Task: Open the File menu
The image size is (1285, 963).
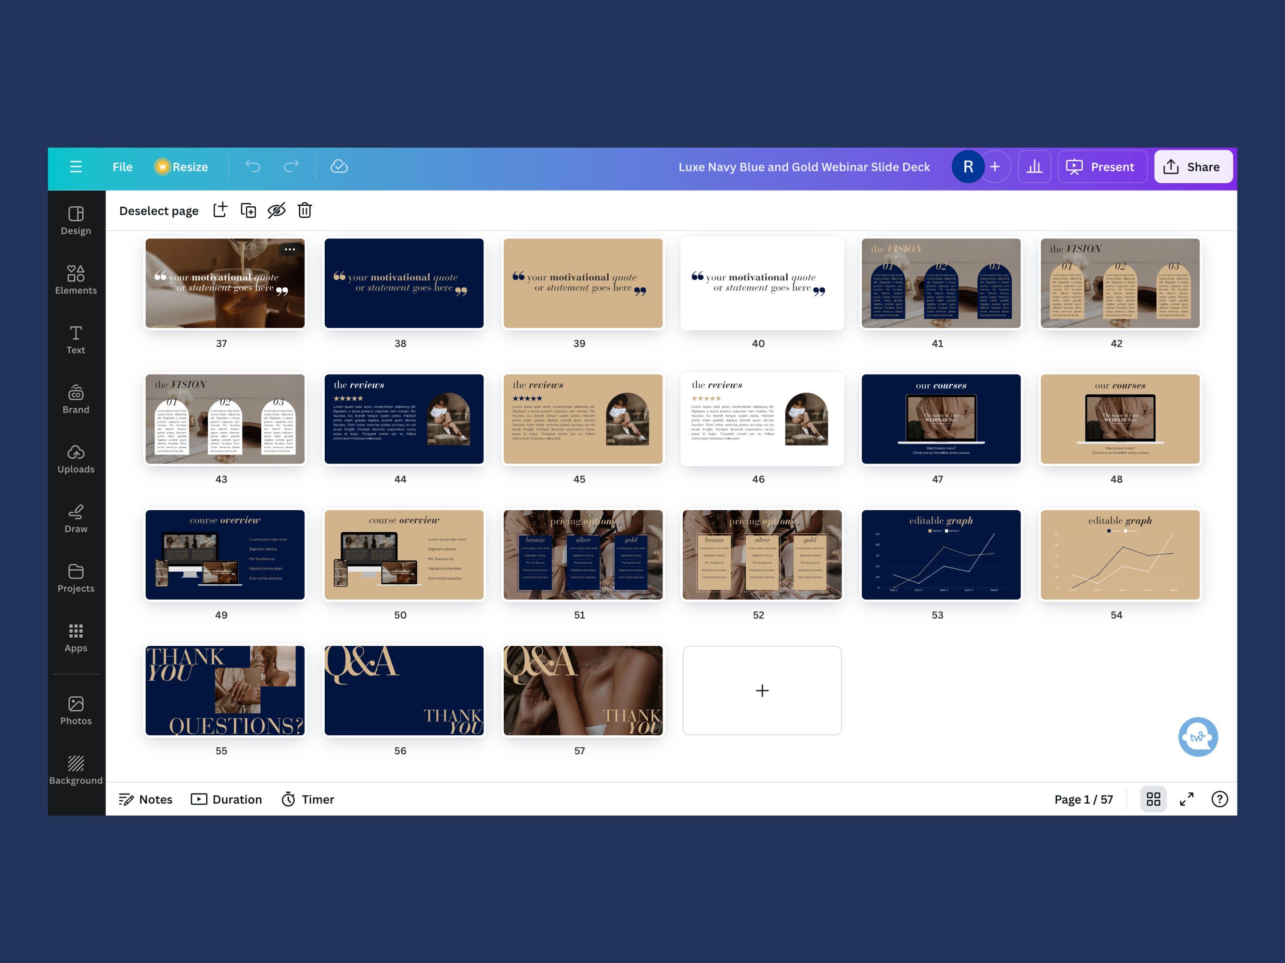Action: pyautogui.click(x=122, y=166)
